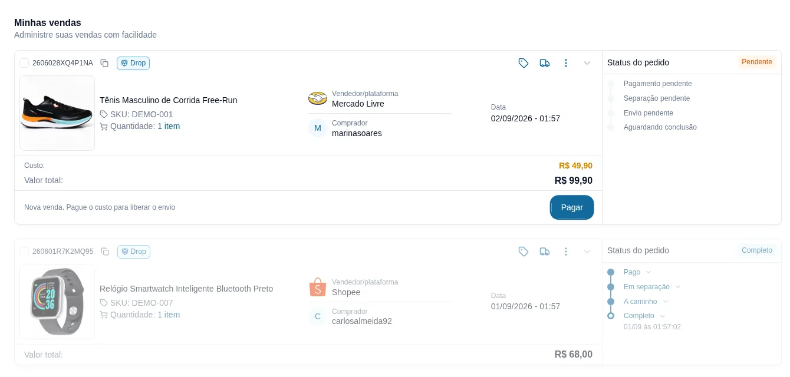790x377 pixels.
Task: Click Relógio Smartwatch Inteligente Bluetooth Preto title
Action: click(x=186, y=289)
